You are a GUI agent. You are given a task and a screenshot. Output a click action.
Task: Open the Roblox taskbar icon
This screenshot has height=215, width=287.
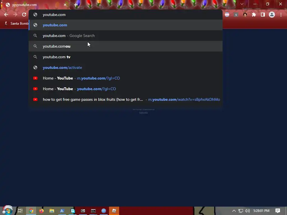(114, 211)
